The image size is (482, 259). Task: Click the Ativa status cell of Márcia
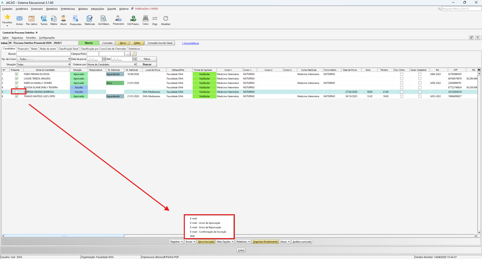pyautogui.click(x=115, y=83)
